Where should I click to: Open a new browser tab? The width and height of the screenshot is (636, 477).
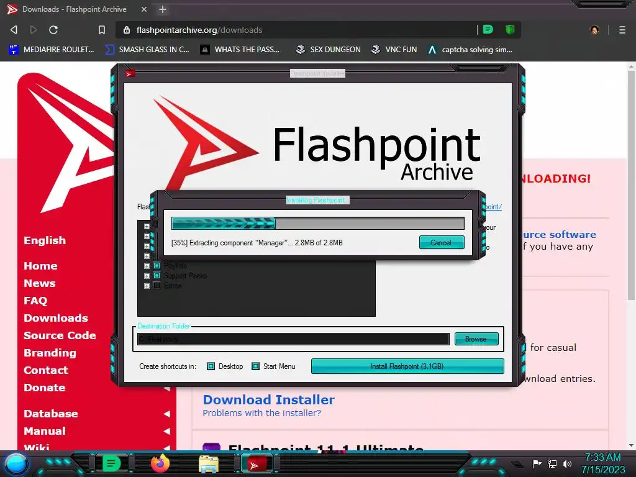pos(163,9)
